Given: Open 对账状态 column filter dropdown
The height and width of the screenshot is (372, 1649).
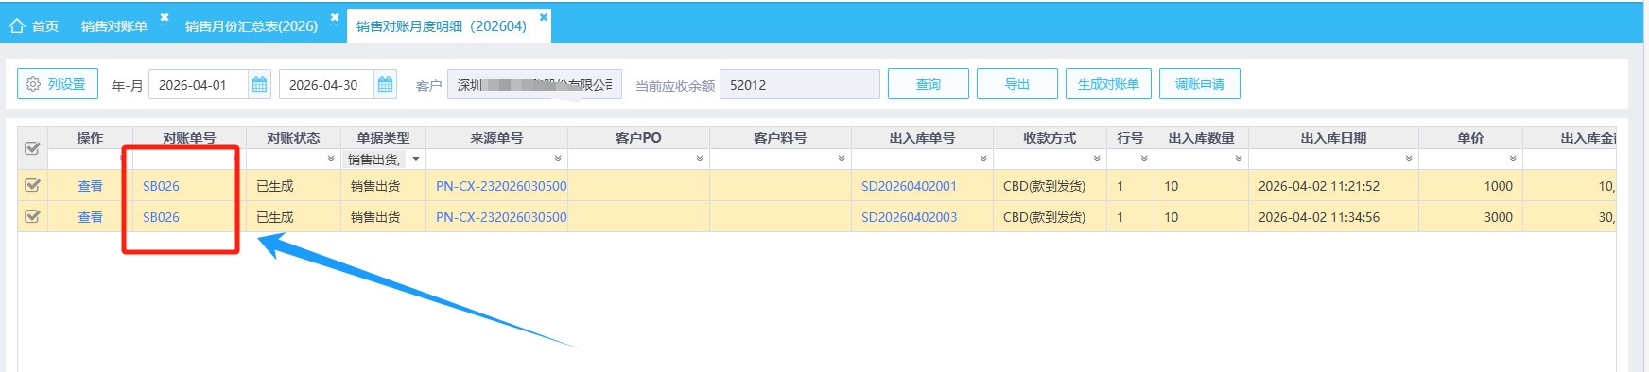Looking at the screenshot, I should click(x=331, y=159).
